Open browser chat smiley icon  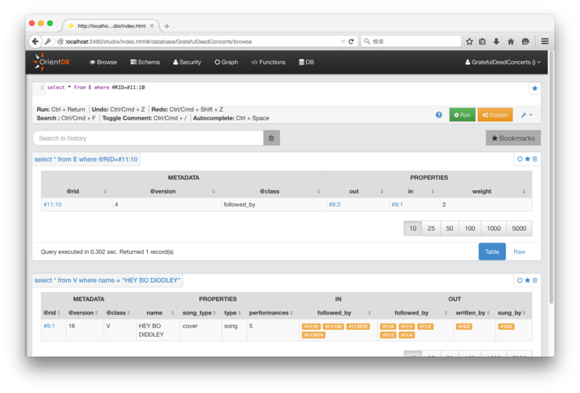tap(525, 41)
